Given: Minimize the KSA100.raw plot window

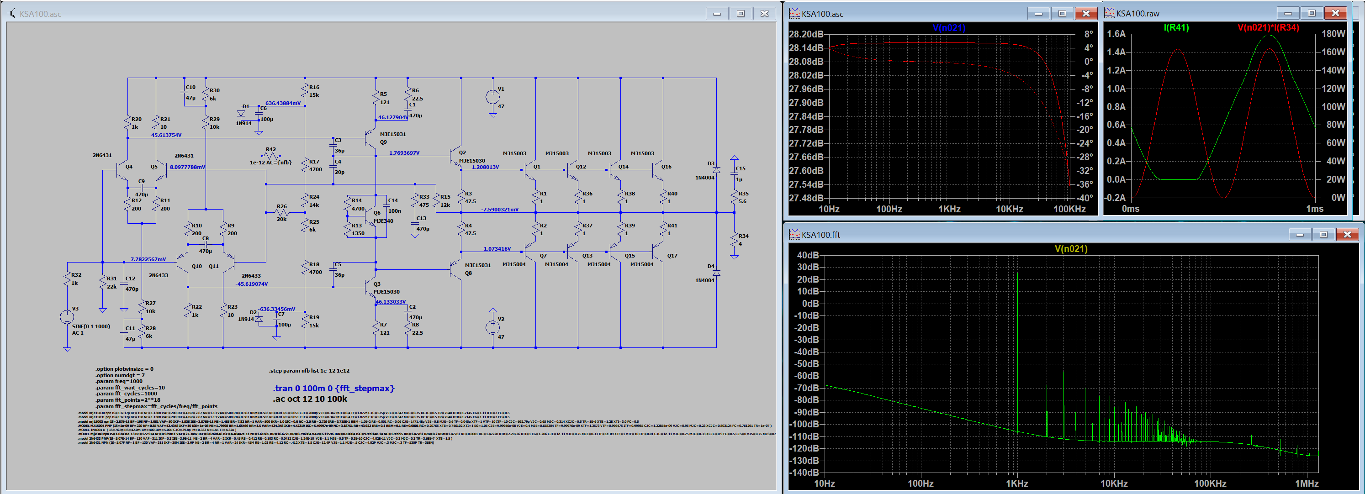Looking at the screenshot, I should coord(1288,13).
